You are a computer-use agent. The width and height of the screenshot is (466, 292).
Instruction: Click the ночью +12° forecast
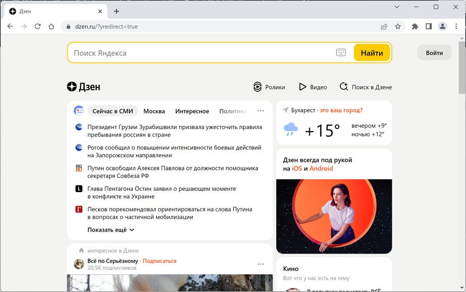tap(368, 134)
